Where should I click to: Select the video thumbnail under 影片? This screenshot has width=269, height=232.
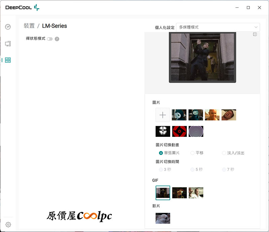point(163,218)
